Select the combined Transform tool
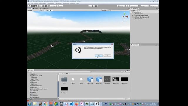The height and width of the screenshot is (106, 188). (46, 6)
